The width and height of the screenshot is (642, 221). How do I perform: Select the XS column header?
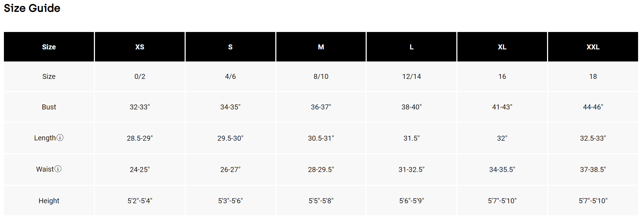point(140,47)
